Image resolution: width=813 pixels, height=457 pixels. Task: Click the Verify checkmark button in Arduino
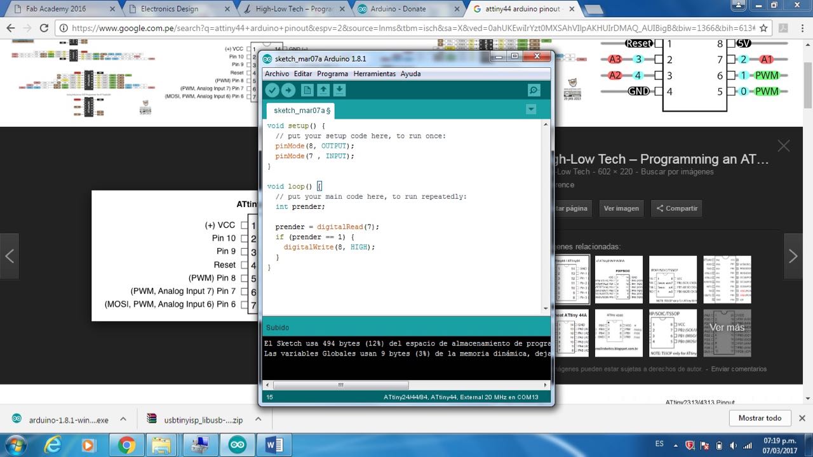[272, 90]
